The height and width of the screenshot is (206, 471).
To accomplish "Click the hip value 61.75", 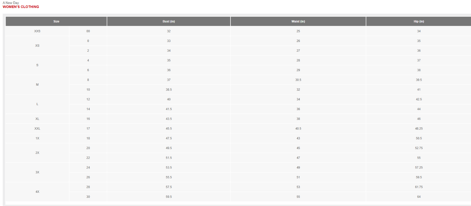I will tap(419, 187).
